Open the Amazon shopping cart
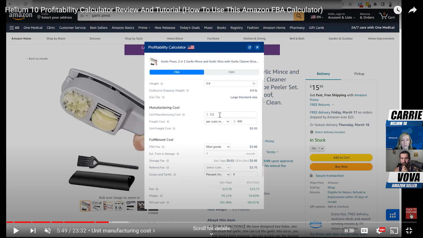Viewport: 423px width, 238px height. tap(387, 16)
